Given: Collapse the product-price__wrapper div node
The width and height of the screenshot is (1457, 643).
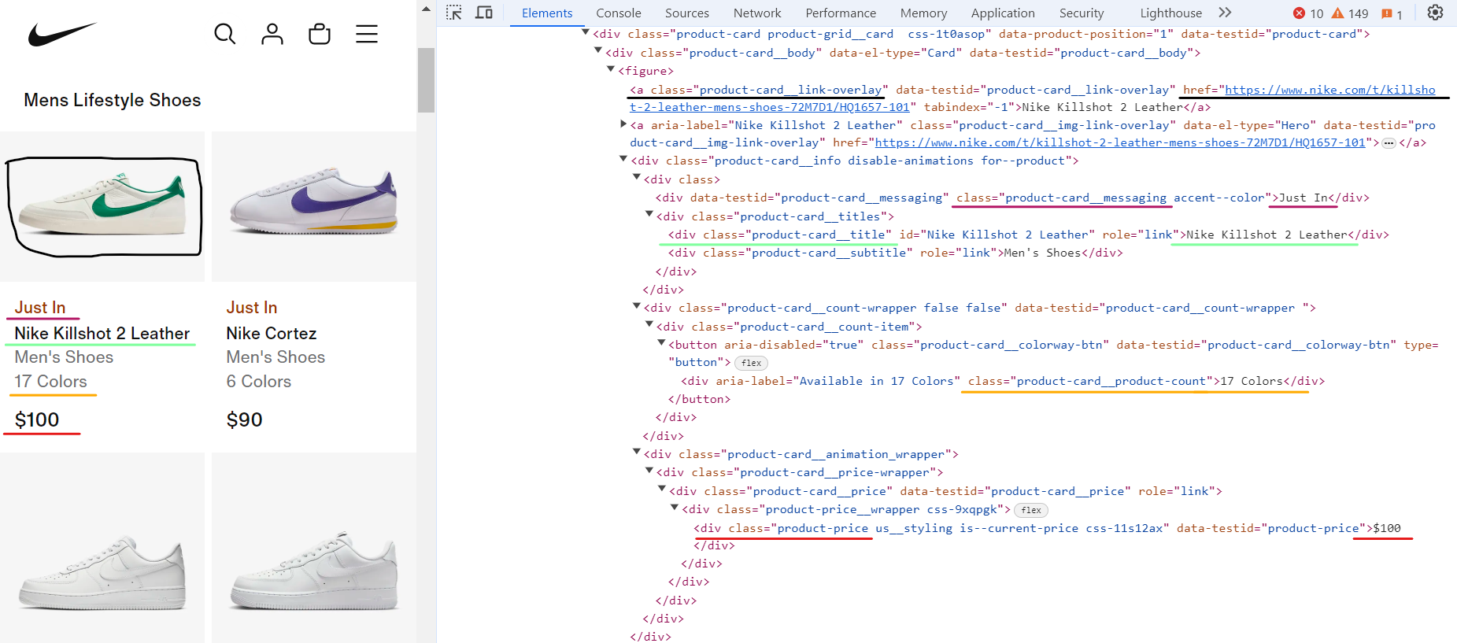Looking at the screenshot, I should [x=675, y=508].
